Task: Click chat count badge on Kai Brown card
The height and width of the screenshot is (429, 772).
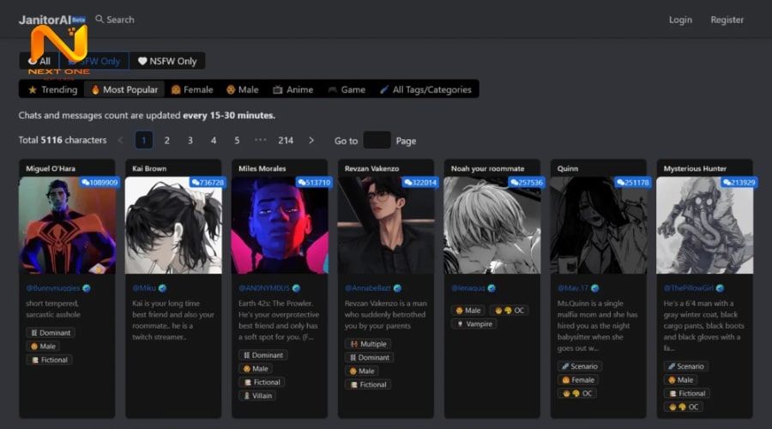Action: [208, 183]
